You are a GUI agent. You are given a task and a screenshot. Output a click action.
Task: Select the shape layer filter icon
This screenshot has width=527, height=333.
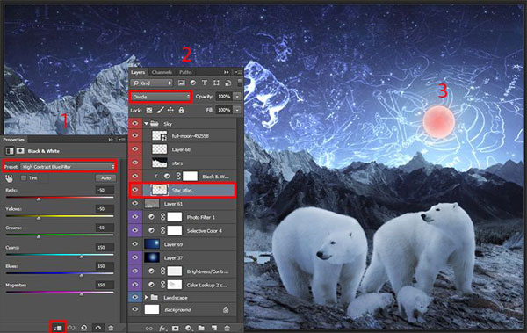click(216, 83)
